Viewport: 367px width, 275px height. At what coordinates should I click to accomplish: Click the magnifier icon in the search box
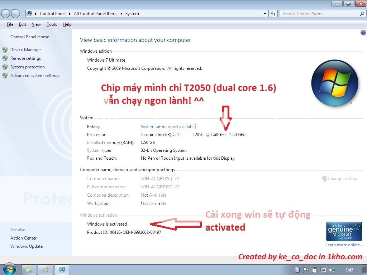click(x=362, y=14)
